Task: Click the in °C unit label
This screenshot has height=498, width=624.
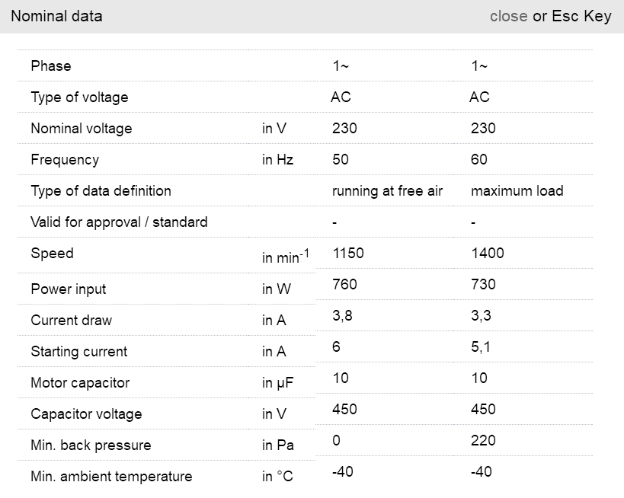Action: [x=277, y=477]
